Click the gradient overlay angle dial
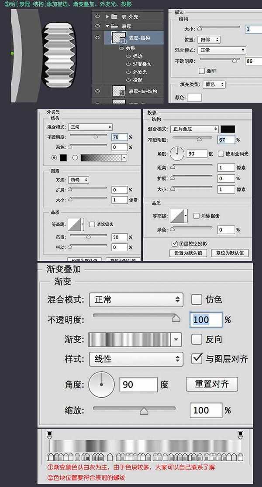The width and height of the screenshot is (262, 487). coord(101,385)
